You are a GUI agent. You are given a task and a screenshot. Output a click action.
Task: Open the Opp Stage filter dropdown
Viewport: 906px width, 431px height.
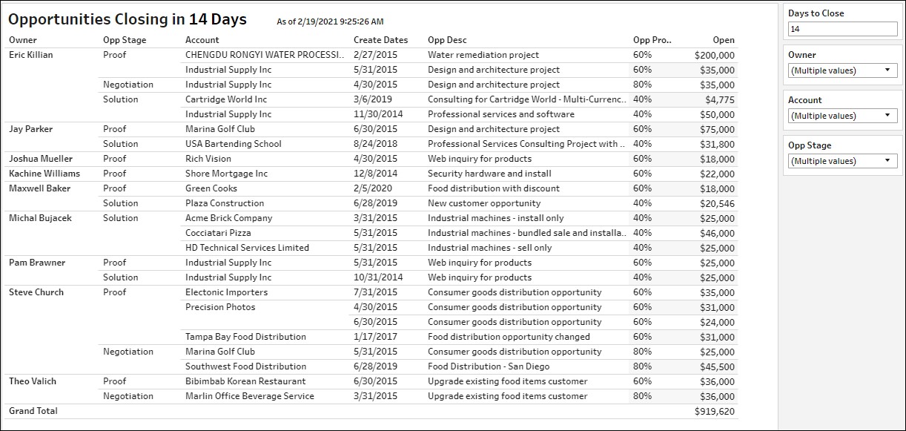842,161
